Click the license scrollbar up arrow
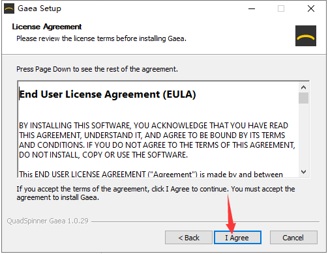The height and width of the screenshot is (254, 328). pos(303,87)
